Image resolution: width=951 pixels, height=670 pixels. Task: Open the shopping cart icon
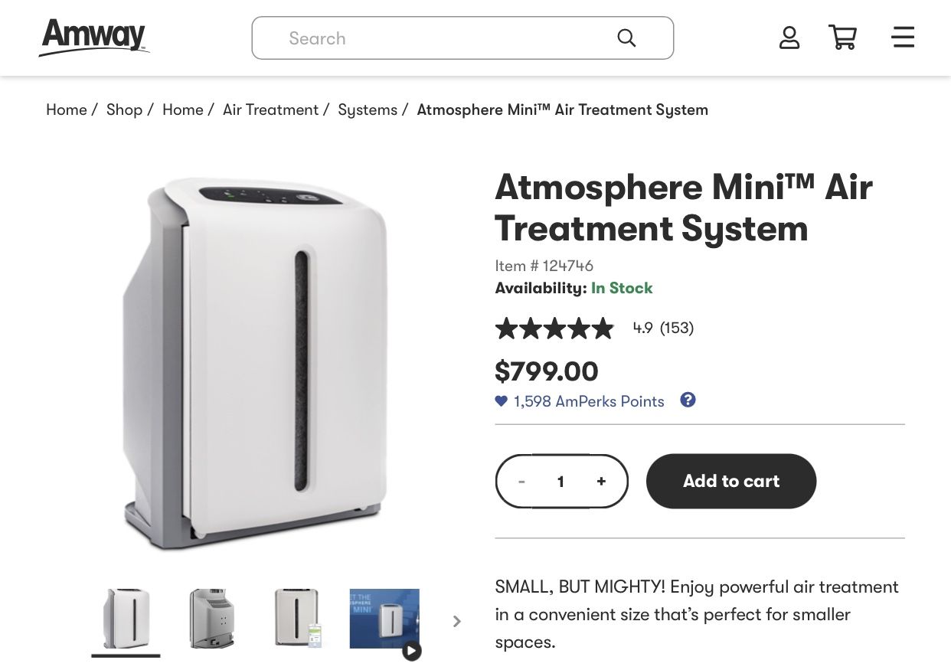pos(842,38)
